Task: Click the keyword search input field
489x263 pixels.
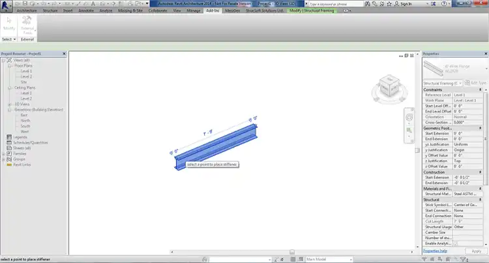Action: tap(336, 4)
